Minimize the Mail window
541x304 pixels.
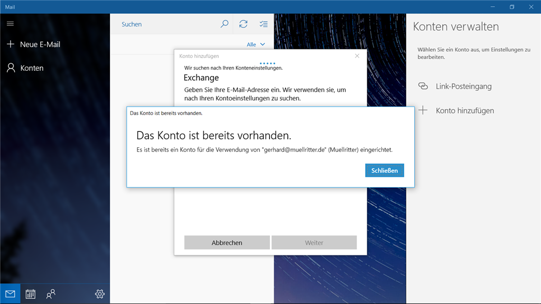point(493,7)
